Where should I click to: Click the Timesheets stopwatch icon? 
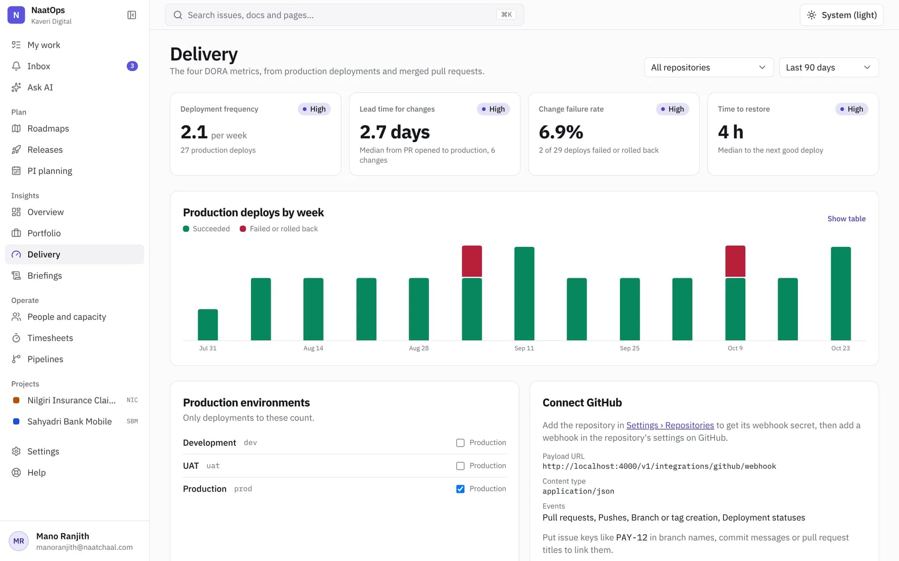coord(16,338)
